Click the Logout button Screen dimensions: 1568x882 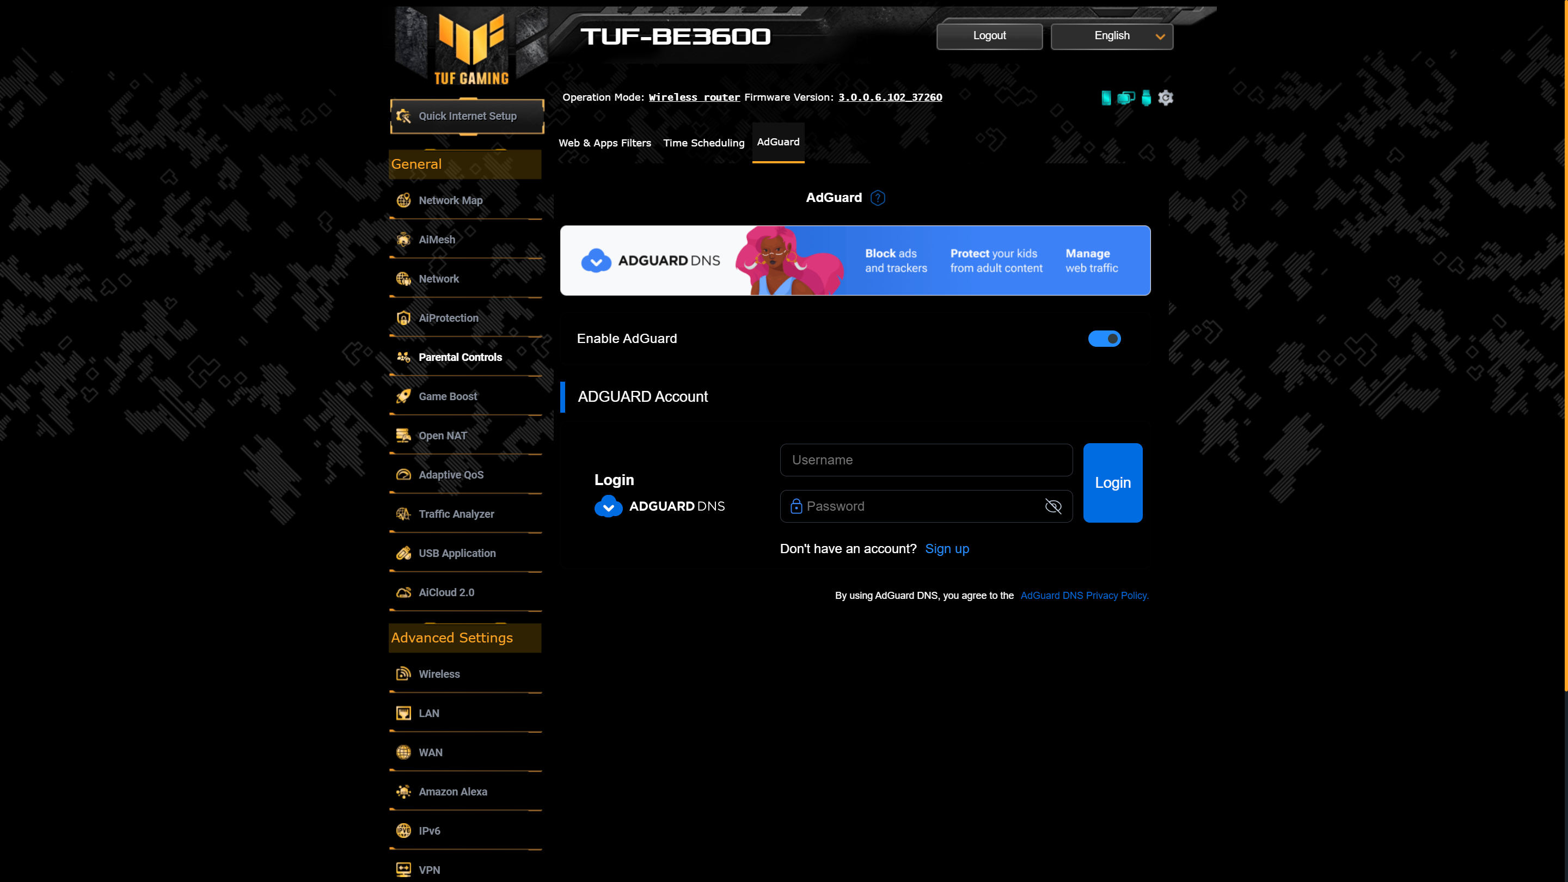pos(990,35)
